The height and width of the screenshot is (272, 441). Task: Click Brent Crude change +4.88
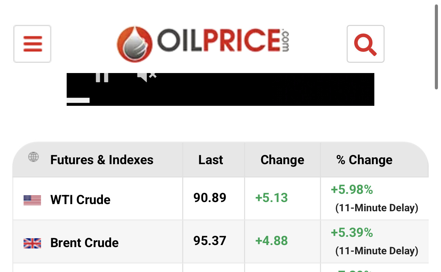(271, 241)
